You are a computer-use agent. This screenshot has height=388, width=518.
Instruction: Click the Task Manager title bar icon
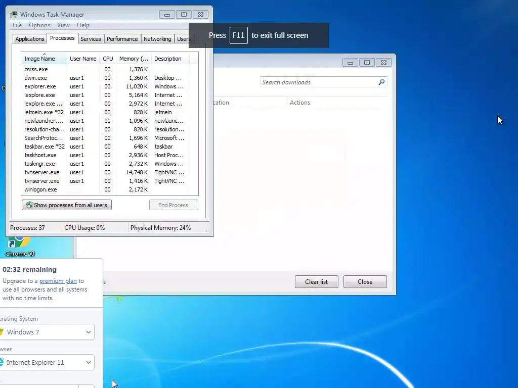14,15
